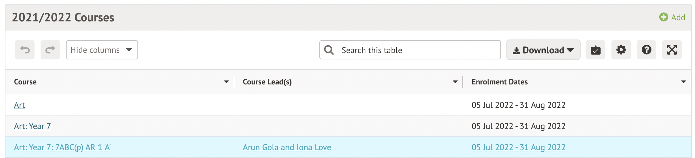Viewport: 695px width, 158px height.
Task: Open the Art: Year 7 link
Action: pyautogui.click(x=32, y=126)
